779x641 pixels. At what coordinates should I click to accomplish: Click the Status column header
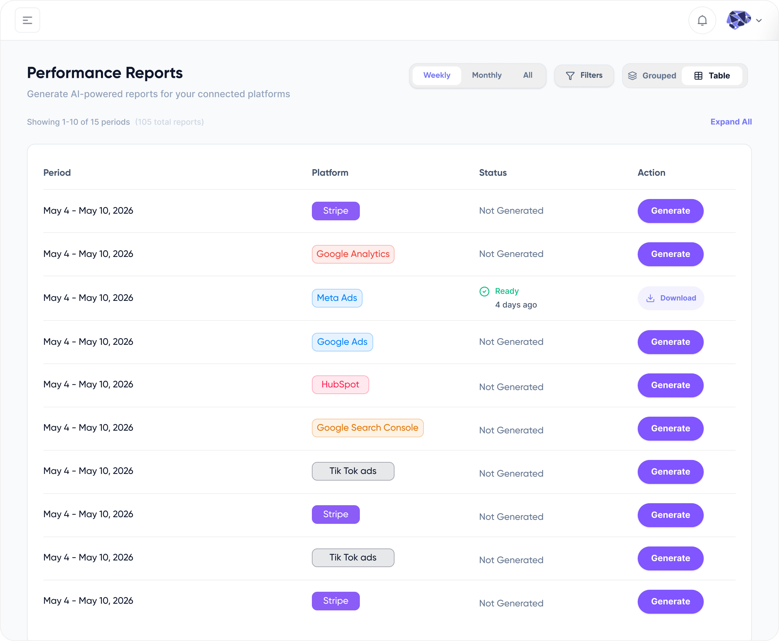[493, 173]
